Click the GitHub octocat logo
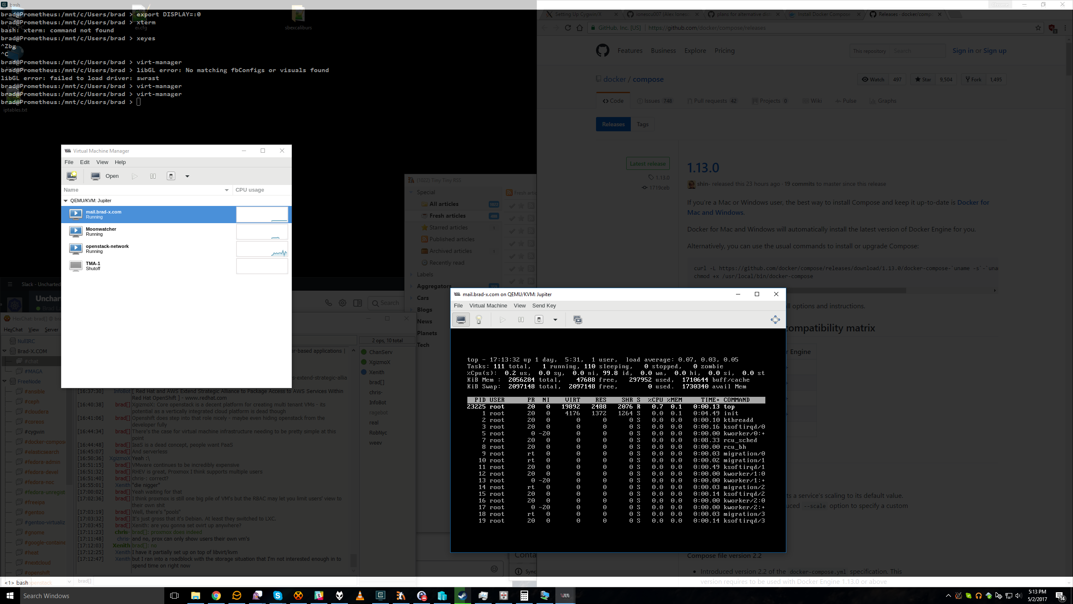This screenshot has height=604, width=1073. point(603,51)
